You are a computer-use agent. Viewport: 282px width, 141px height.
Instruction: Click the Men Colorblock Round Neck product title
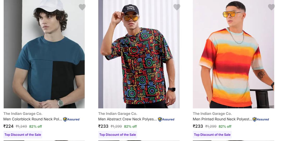[33, 119]
